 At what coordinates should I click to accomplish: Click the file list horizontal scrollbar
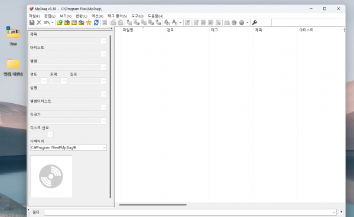coord(153,205)
